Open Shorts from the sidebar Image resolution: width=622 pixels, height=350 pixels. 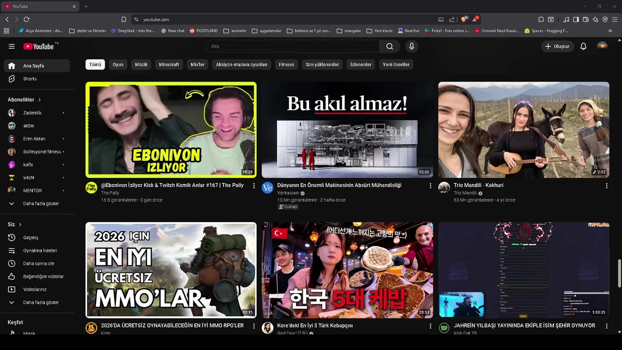37,79
